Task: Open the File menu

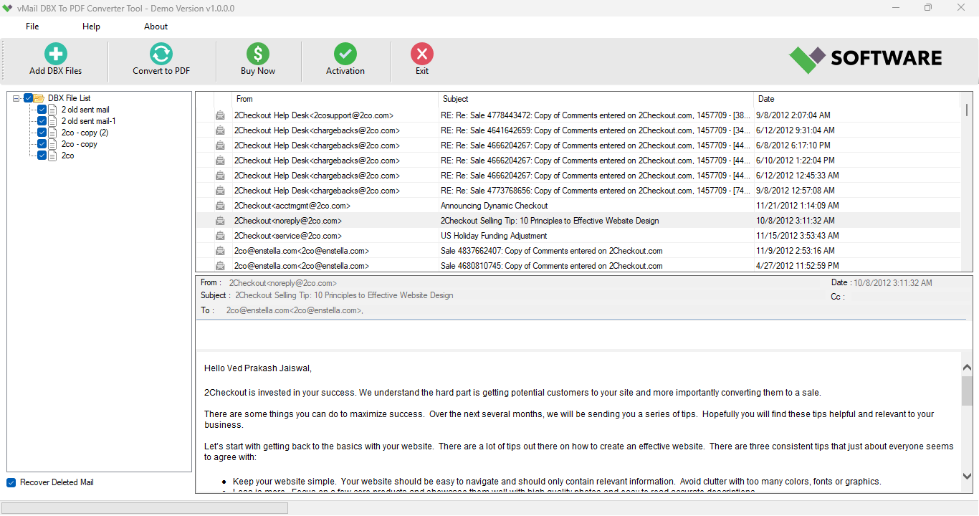Action: pyautogui.click(x=32, y=26)
